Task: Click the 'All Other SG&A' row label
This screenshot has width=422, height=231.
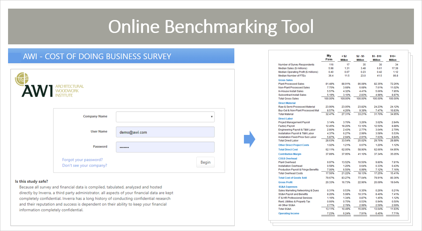Action: [287, 205]
